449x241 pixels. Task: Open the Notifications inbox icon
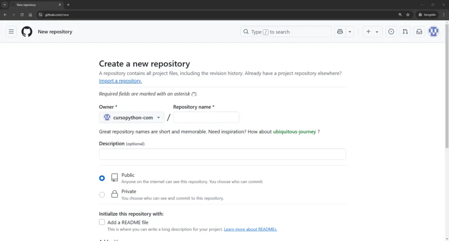tap(419, 32)
